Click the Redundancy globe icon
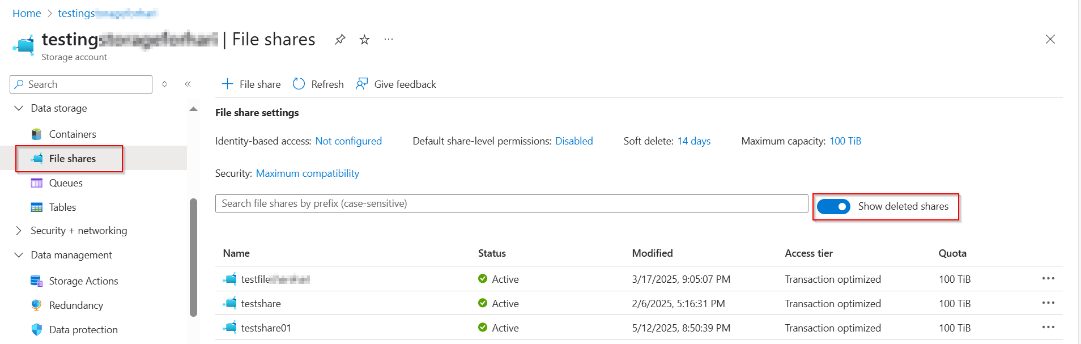Viewport: 1081px width, 344px height. pyautogui.click(x=36, y=305)
